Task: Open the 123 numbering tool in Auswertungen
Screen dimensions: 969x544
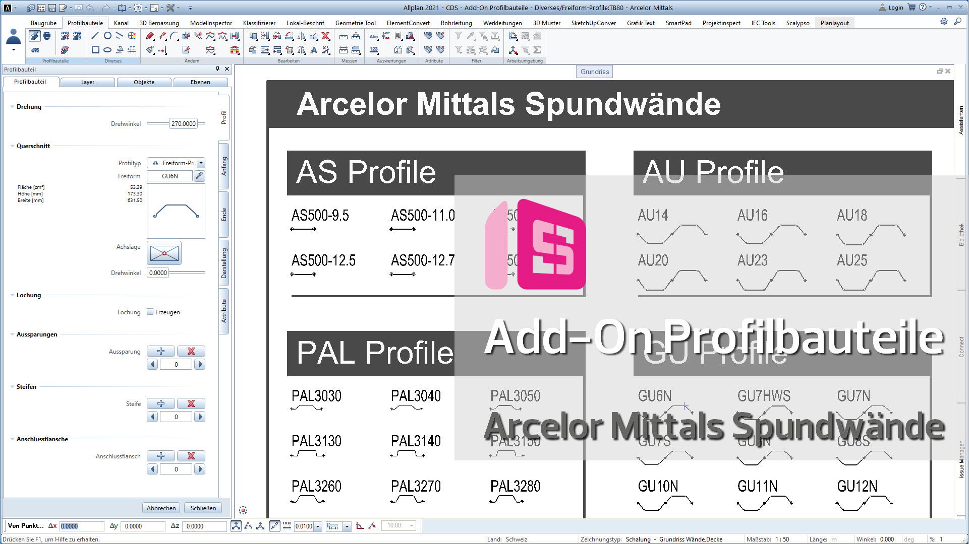Action: point(373,49)
